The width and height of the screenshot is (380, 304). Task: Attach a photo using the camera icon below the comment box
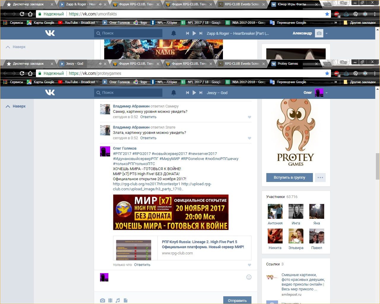(x=102, y=300)
